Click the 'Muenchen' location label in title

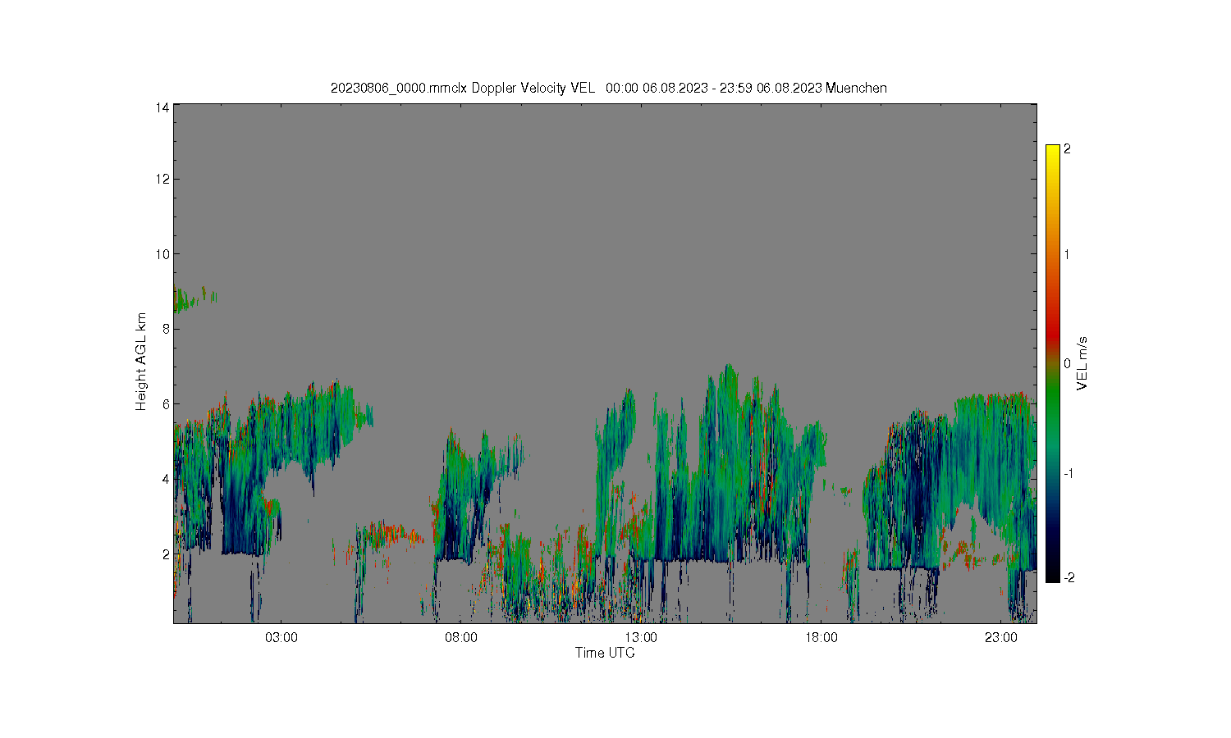856,88
